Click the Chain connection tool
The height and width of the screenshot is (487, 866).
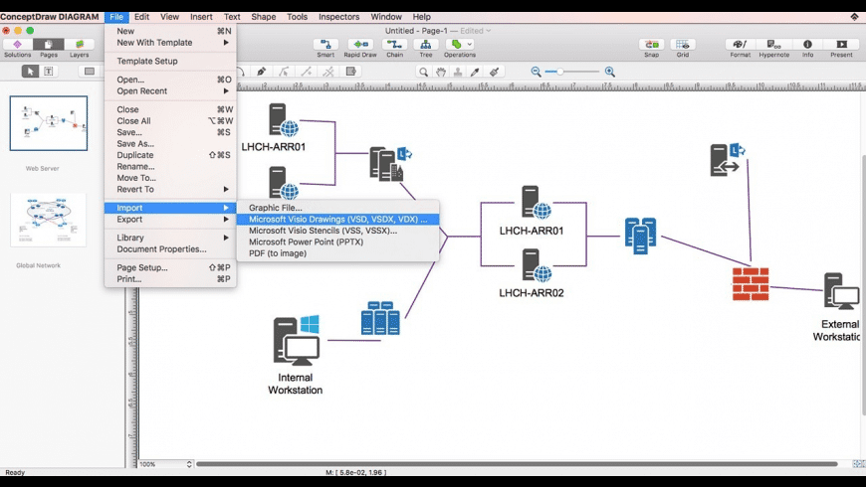(x=395, y=45)
